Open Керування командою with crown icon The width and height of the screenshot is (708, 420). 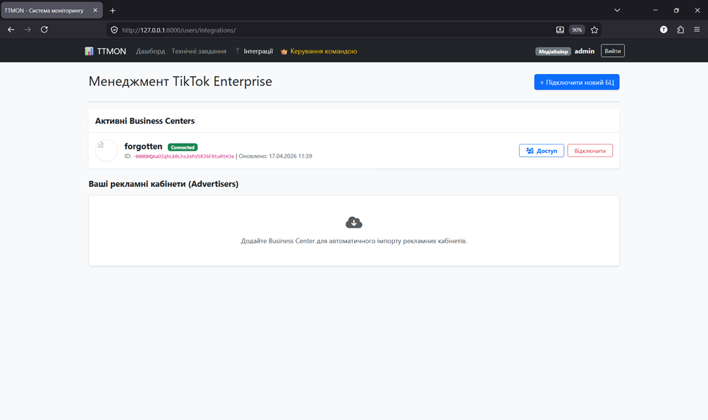[x=319, y=51]
